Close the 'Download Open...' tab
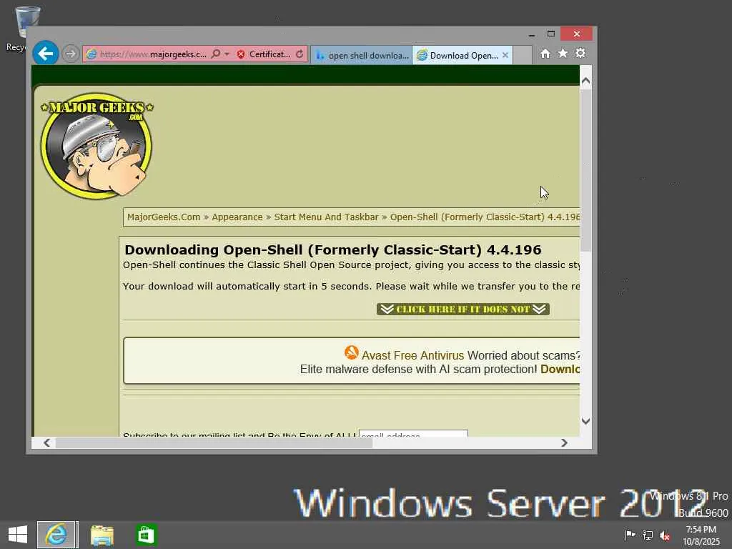 [x=505, y=55]
